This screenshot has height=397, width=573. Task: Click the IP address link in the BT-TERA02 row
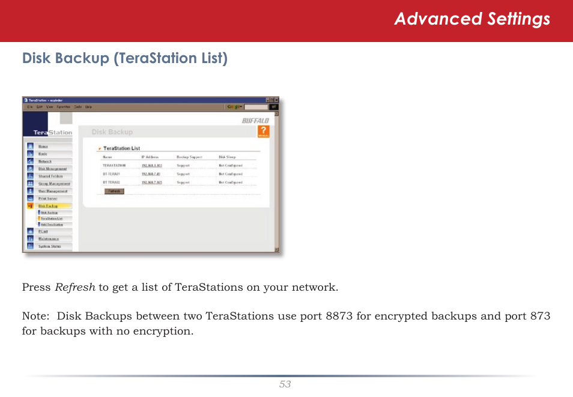click(x=151, y=183)
